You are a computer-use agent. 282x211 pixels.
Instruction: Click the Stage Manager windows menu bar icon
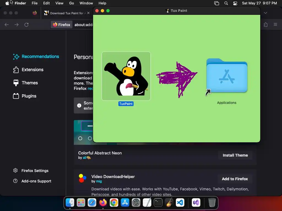pos(216,3)
